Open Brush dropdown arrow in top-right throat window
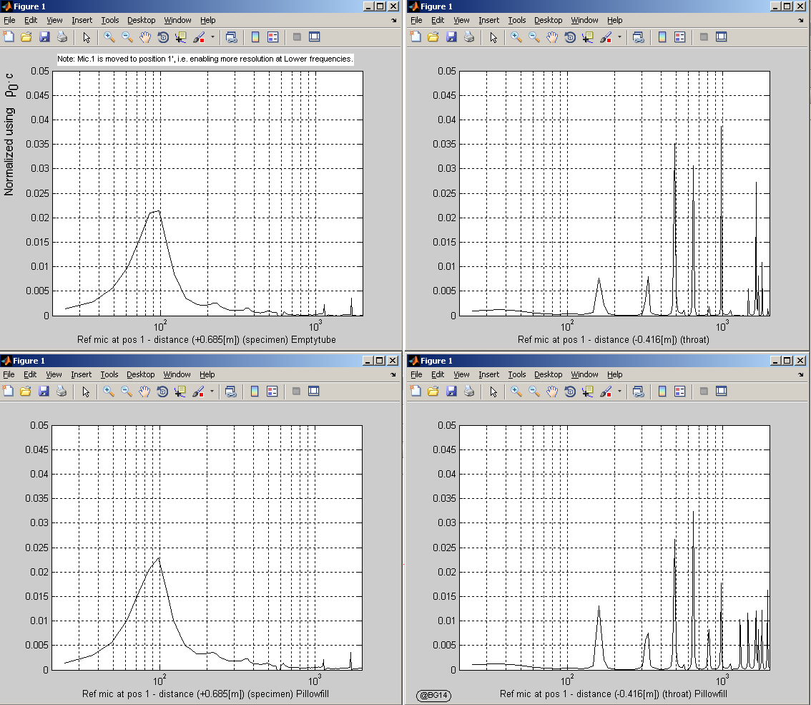The width and height of the screenshot is (811, 705). [x=619, y=37]
